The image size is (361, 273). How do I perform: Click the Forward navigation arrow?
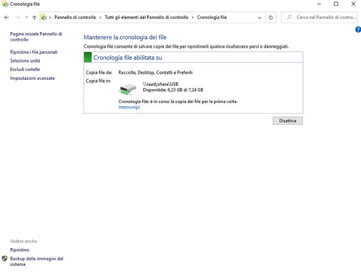pos(18,18)
